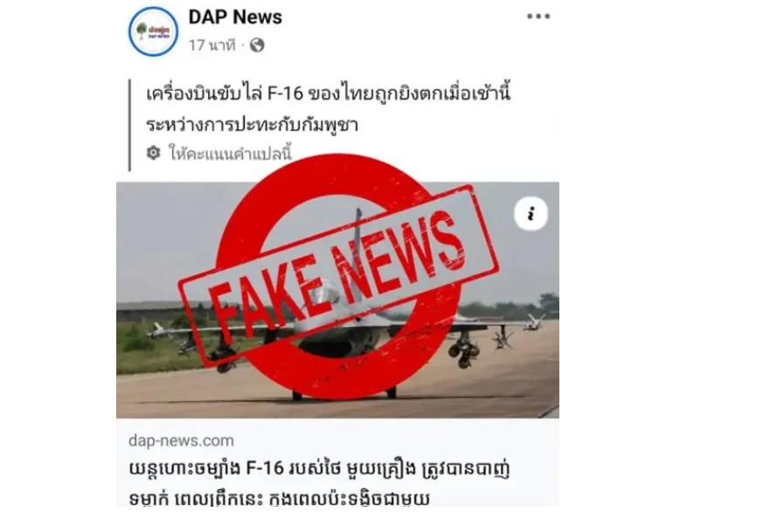
Task: Click the landing gear under right wing
Action: point(464,350)
